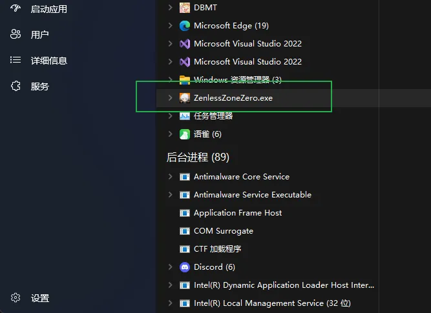Click the Windows 资源管理器 folder icon
431x313 pixels.
click(x=184, y=80)
